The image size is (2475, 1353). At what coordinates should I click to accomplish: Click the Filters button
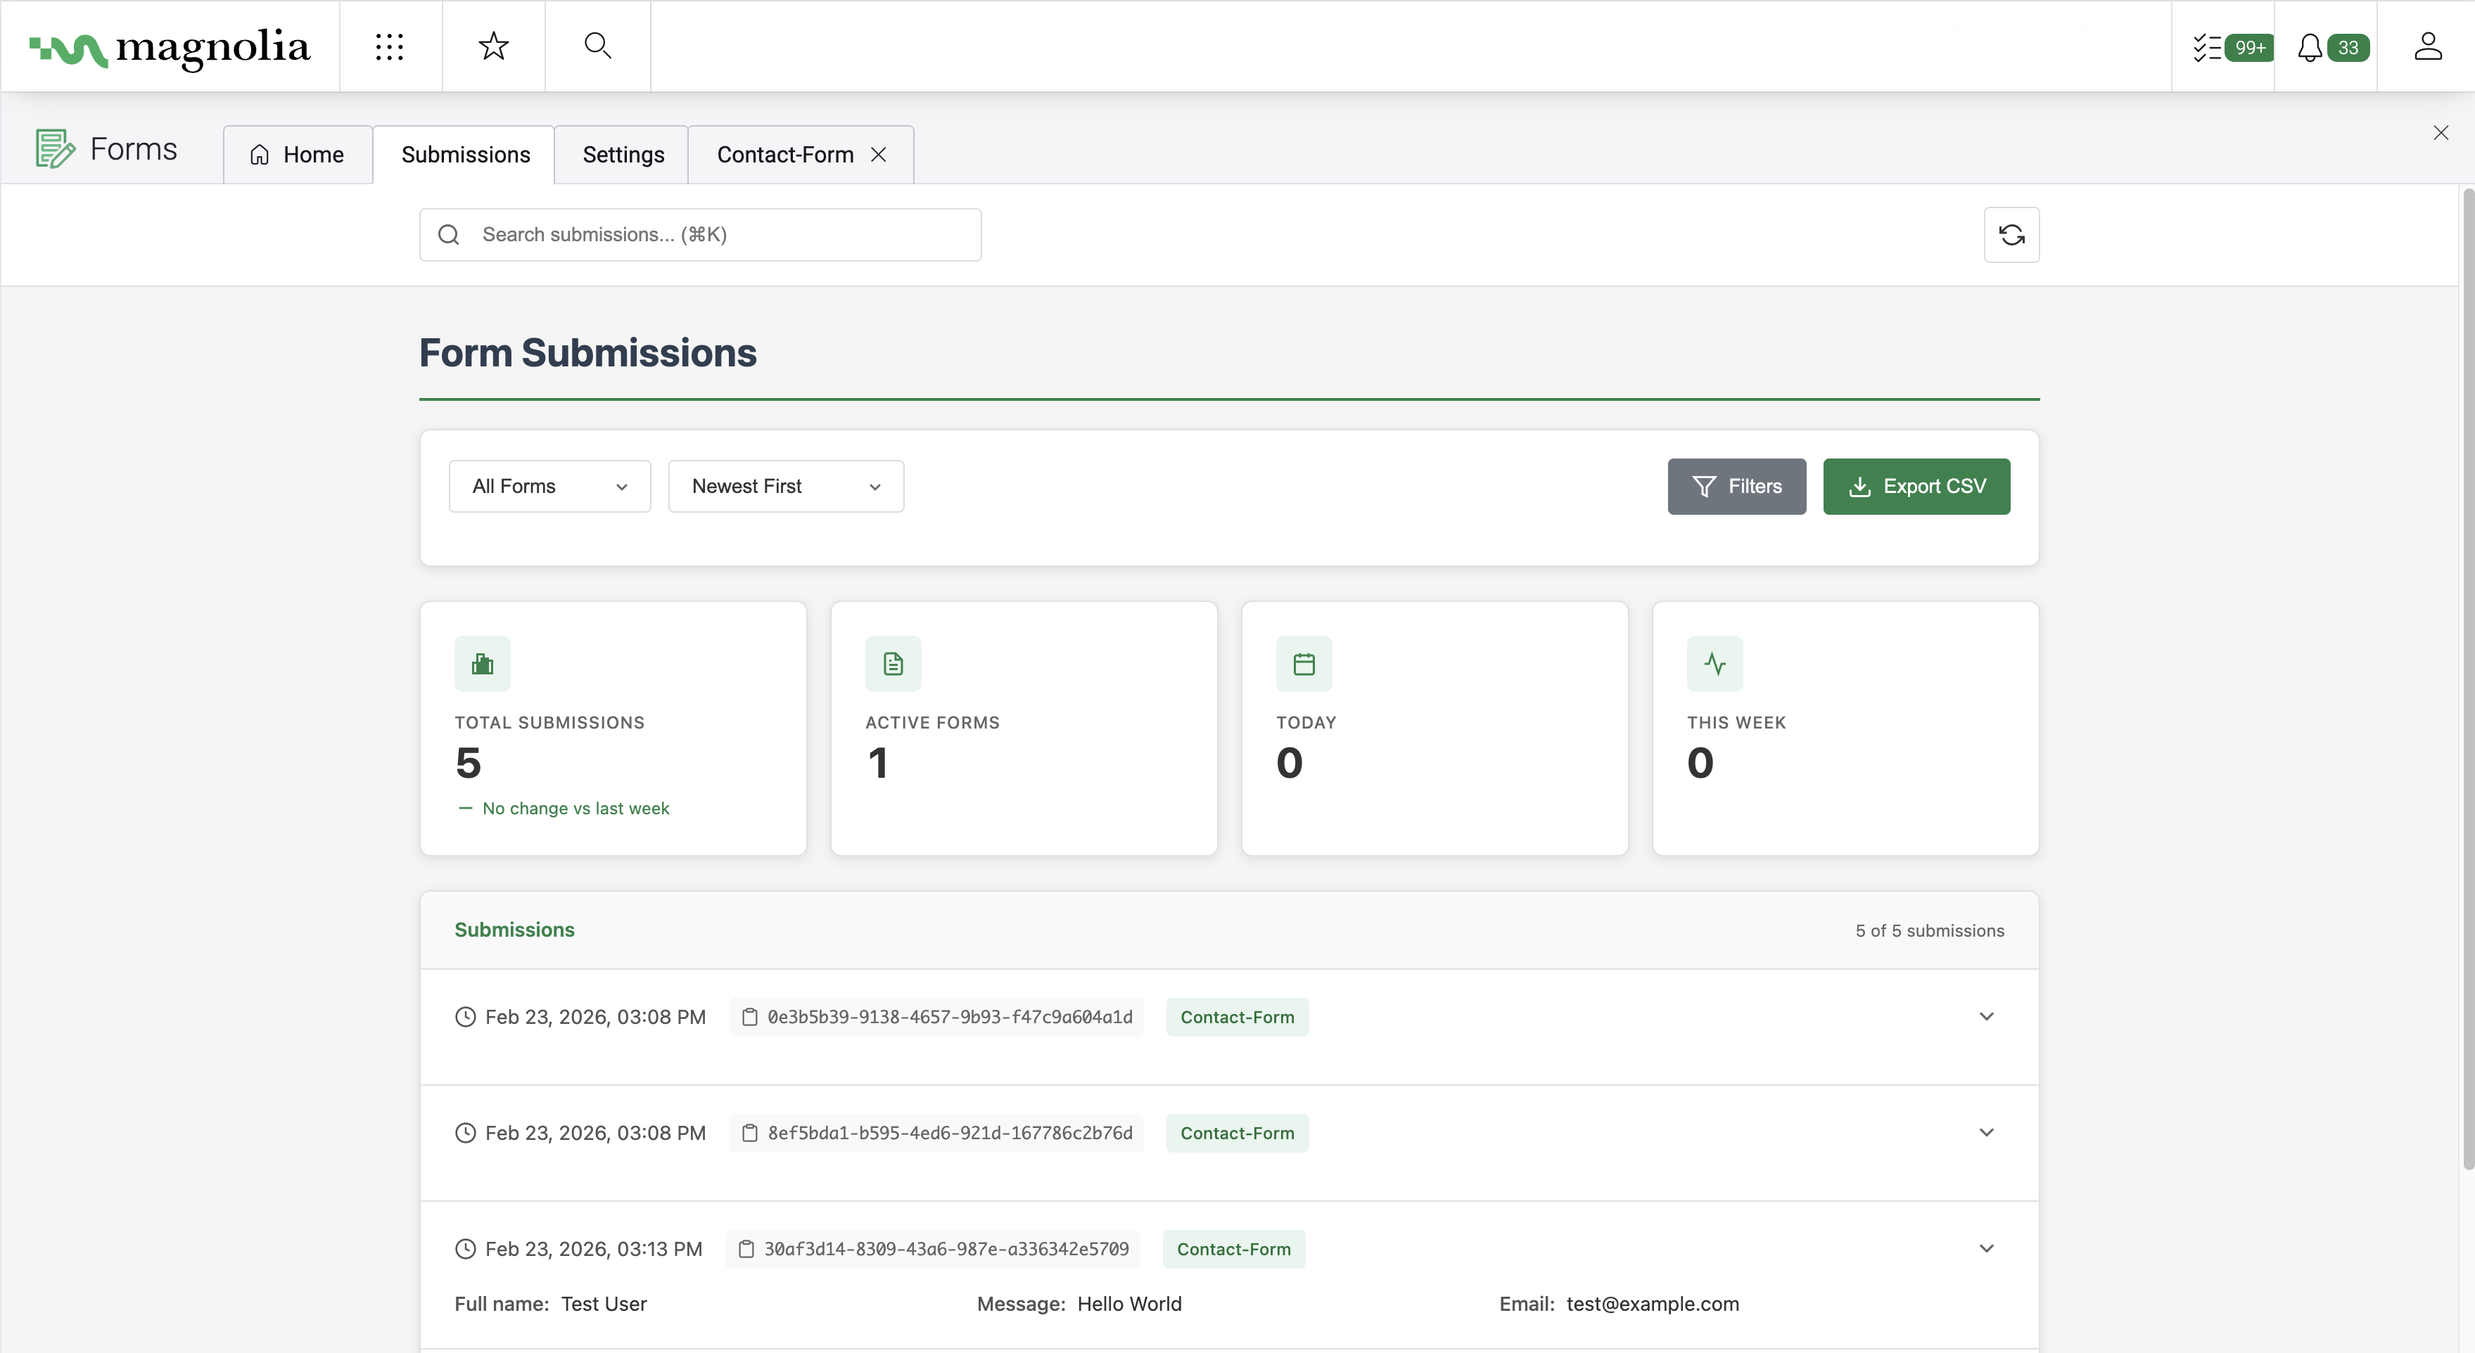[x=1736, y=486]
